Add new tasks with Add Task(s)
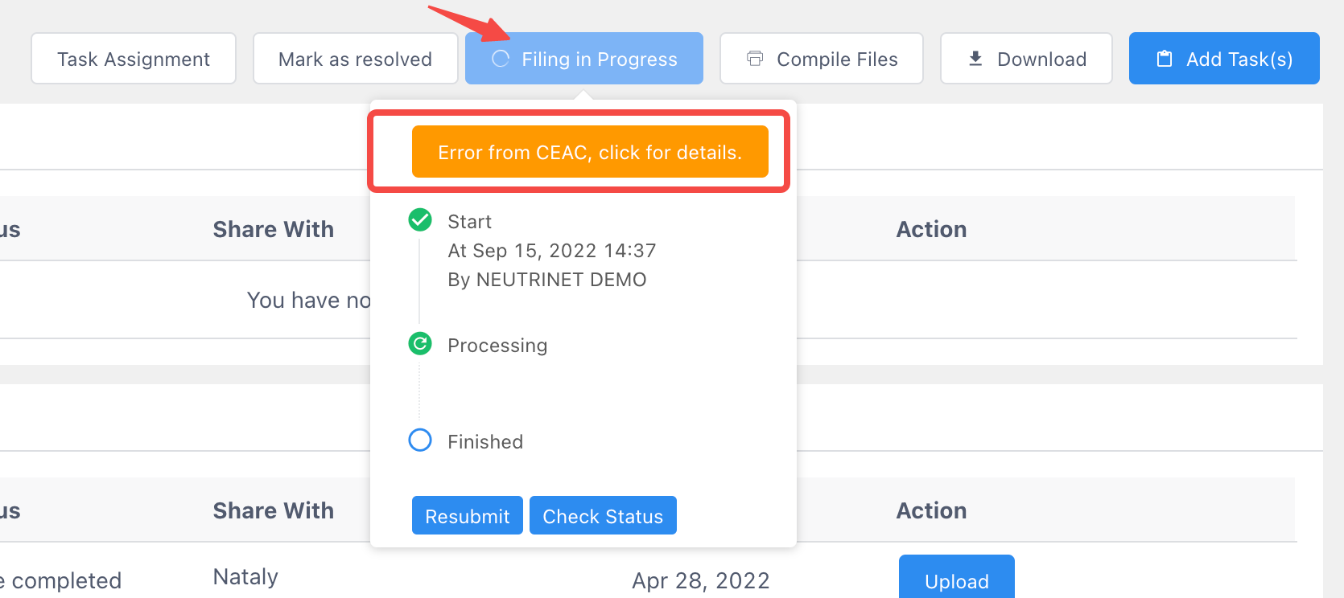This screenshot has width=1344, height=598. [x=1224, y=59]
